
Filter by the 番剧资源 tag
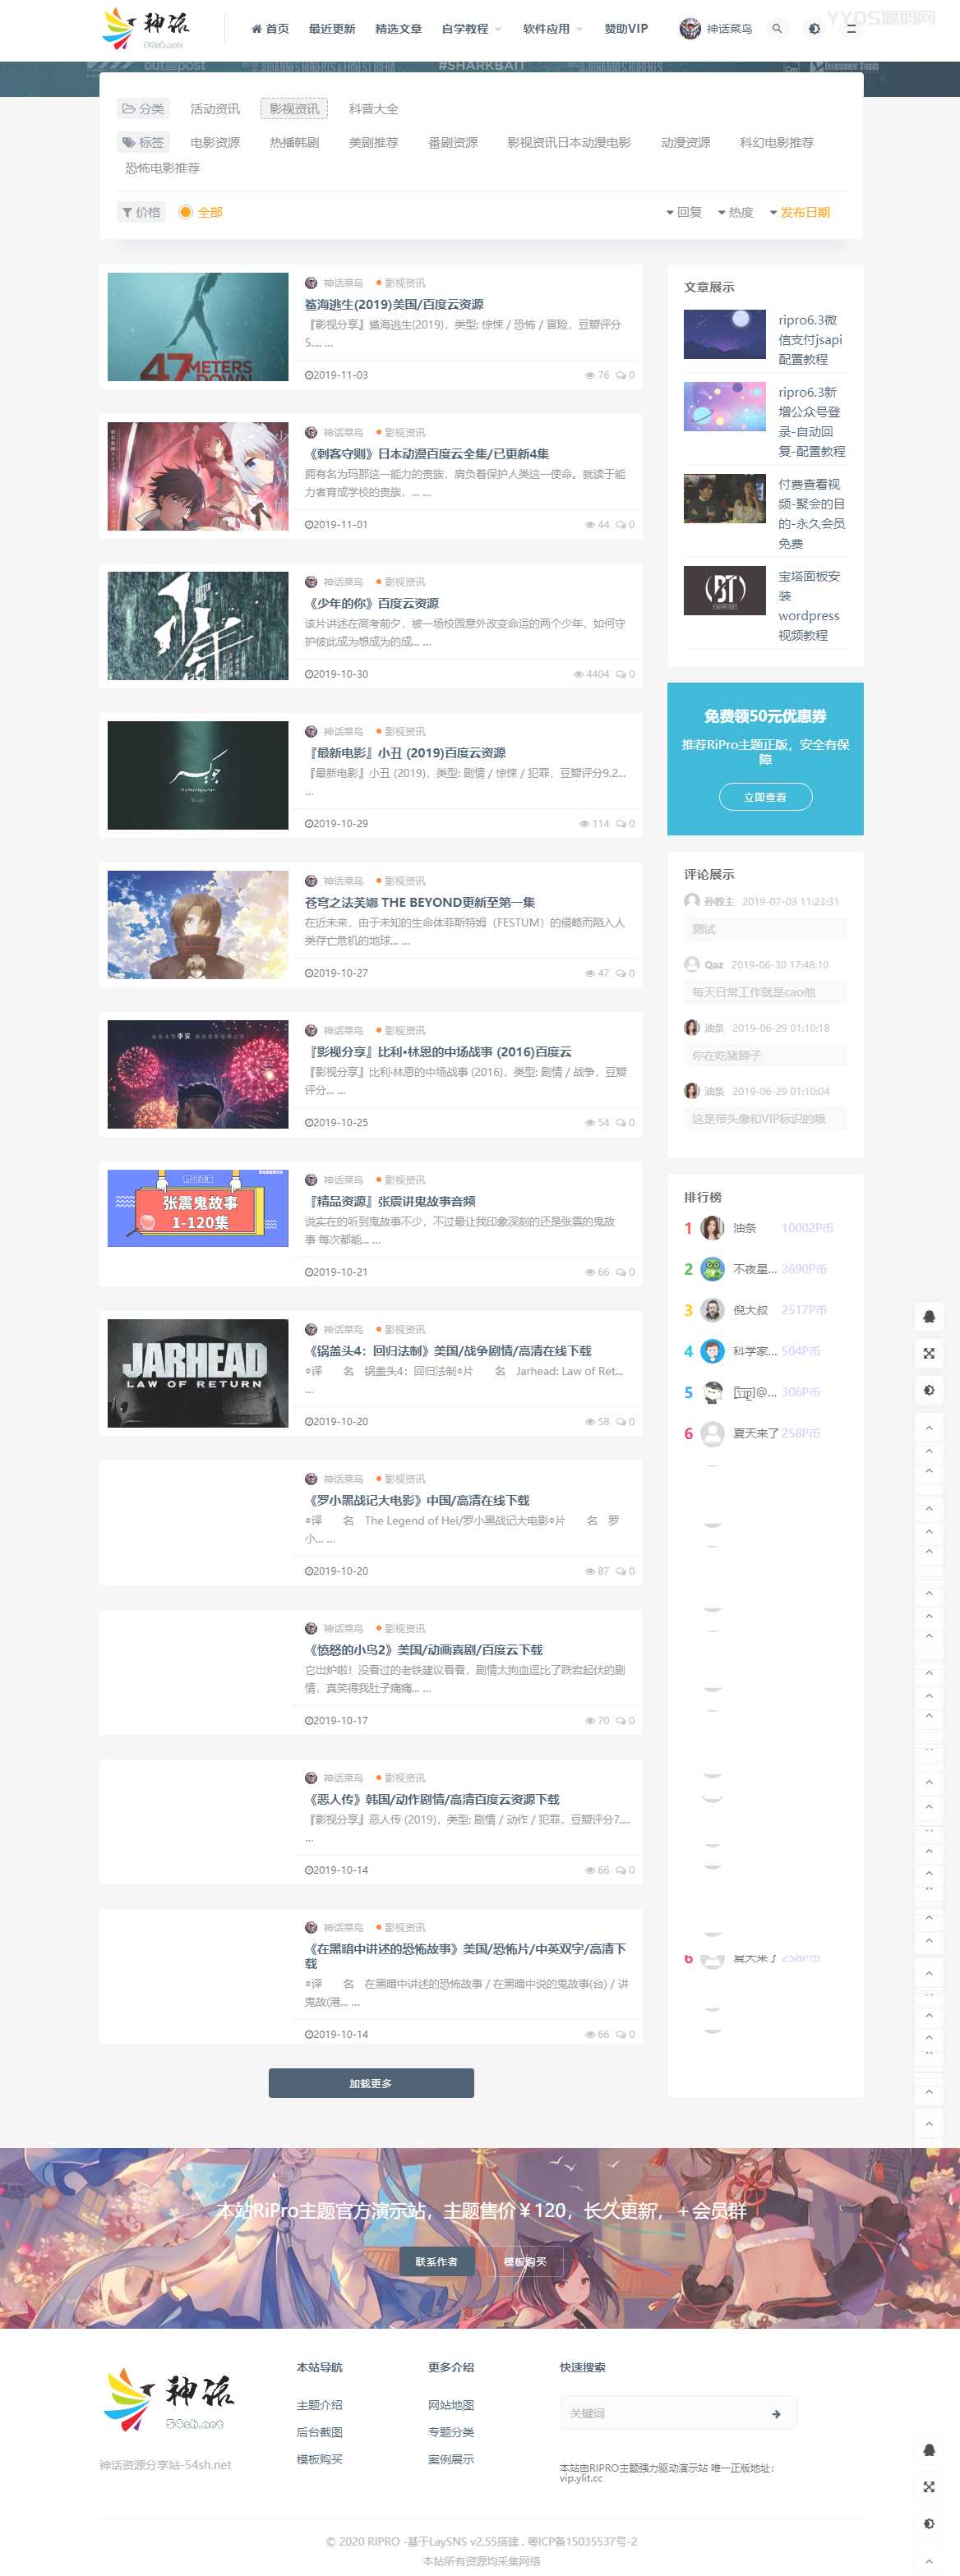(x=454, y=143)
